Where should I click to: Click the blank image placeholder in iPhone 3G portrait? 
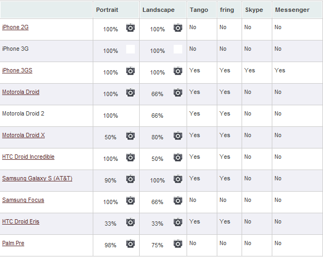(x=130, y=49)
